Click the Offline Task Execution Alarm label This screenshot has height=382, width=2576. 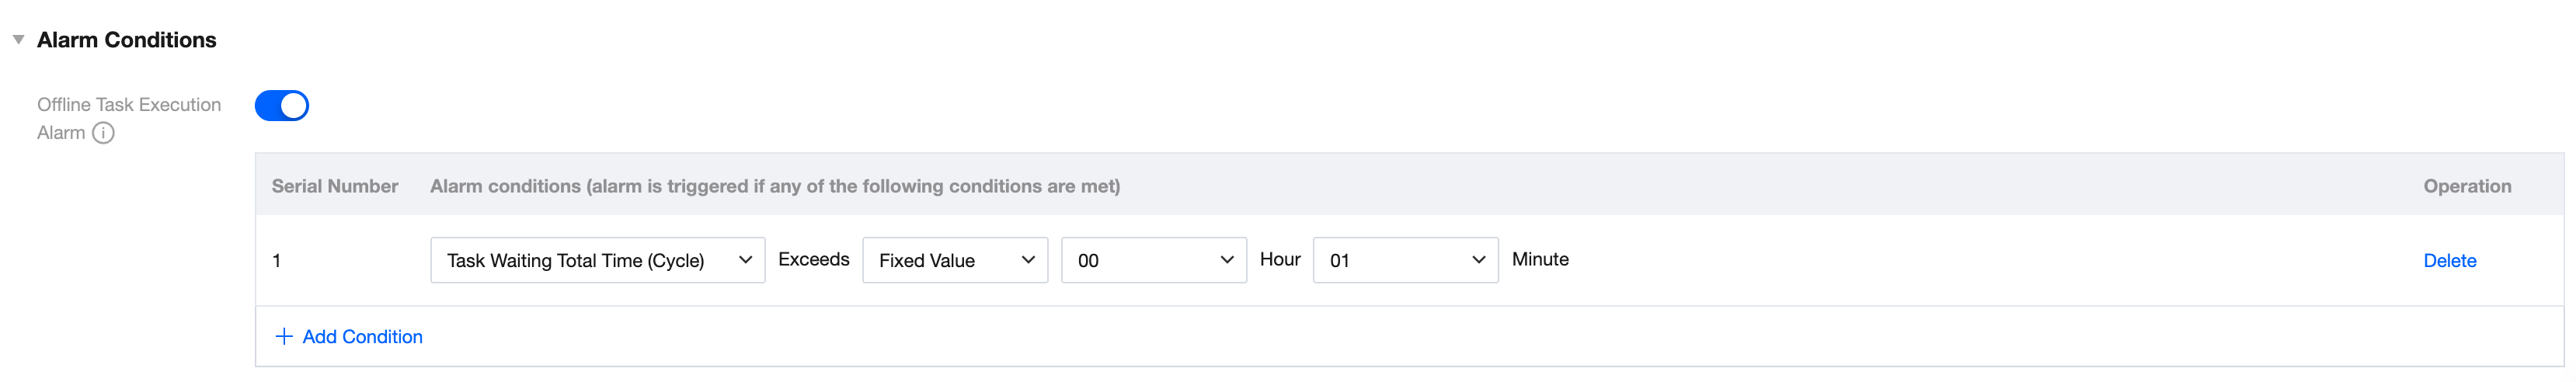129,105
